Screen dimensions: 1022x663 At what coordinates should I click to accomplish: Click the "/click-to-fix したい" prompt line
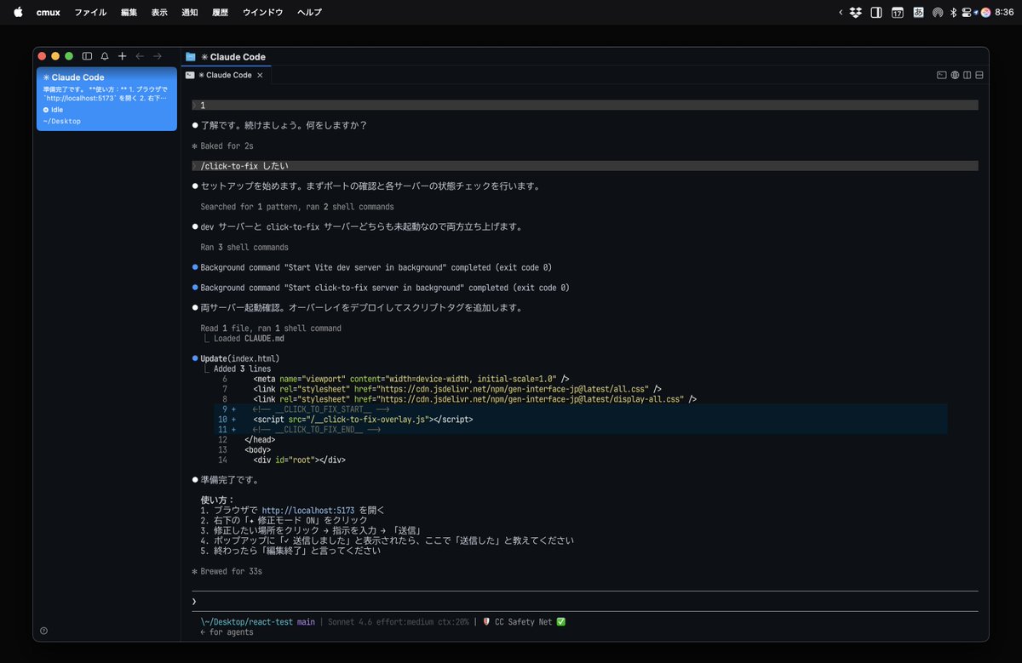click(x=585, y=166)
